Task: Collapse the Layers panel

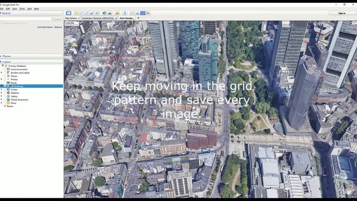Action: point(1,62)
